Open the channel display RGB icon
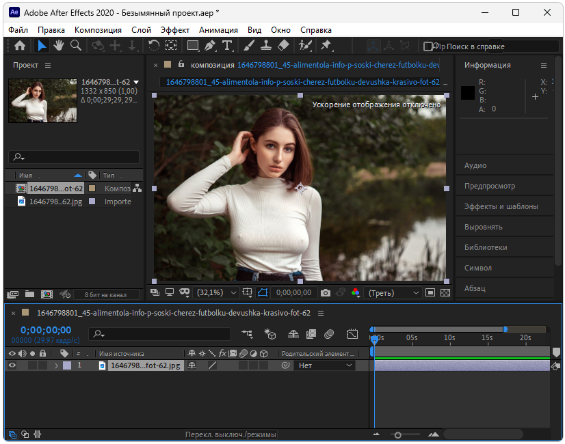The width and height of the screenshot is (565, 444). [x=356, y=293]
